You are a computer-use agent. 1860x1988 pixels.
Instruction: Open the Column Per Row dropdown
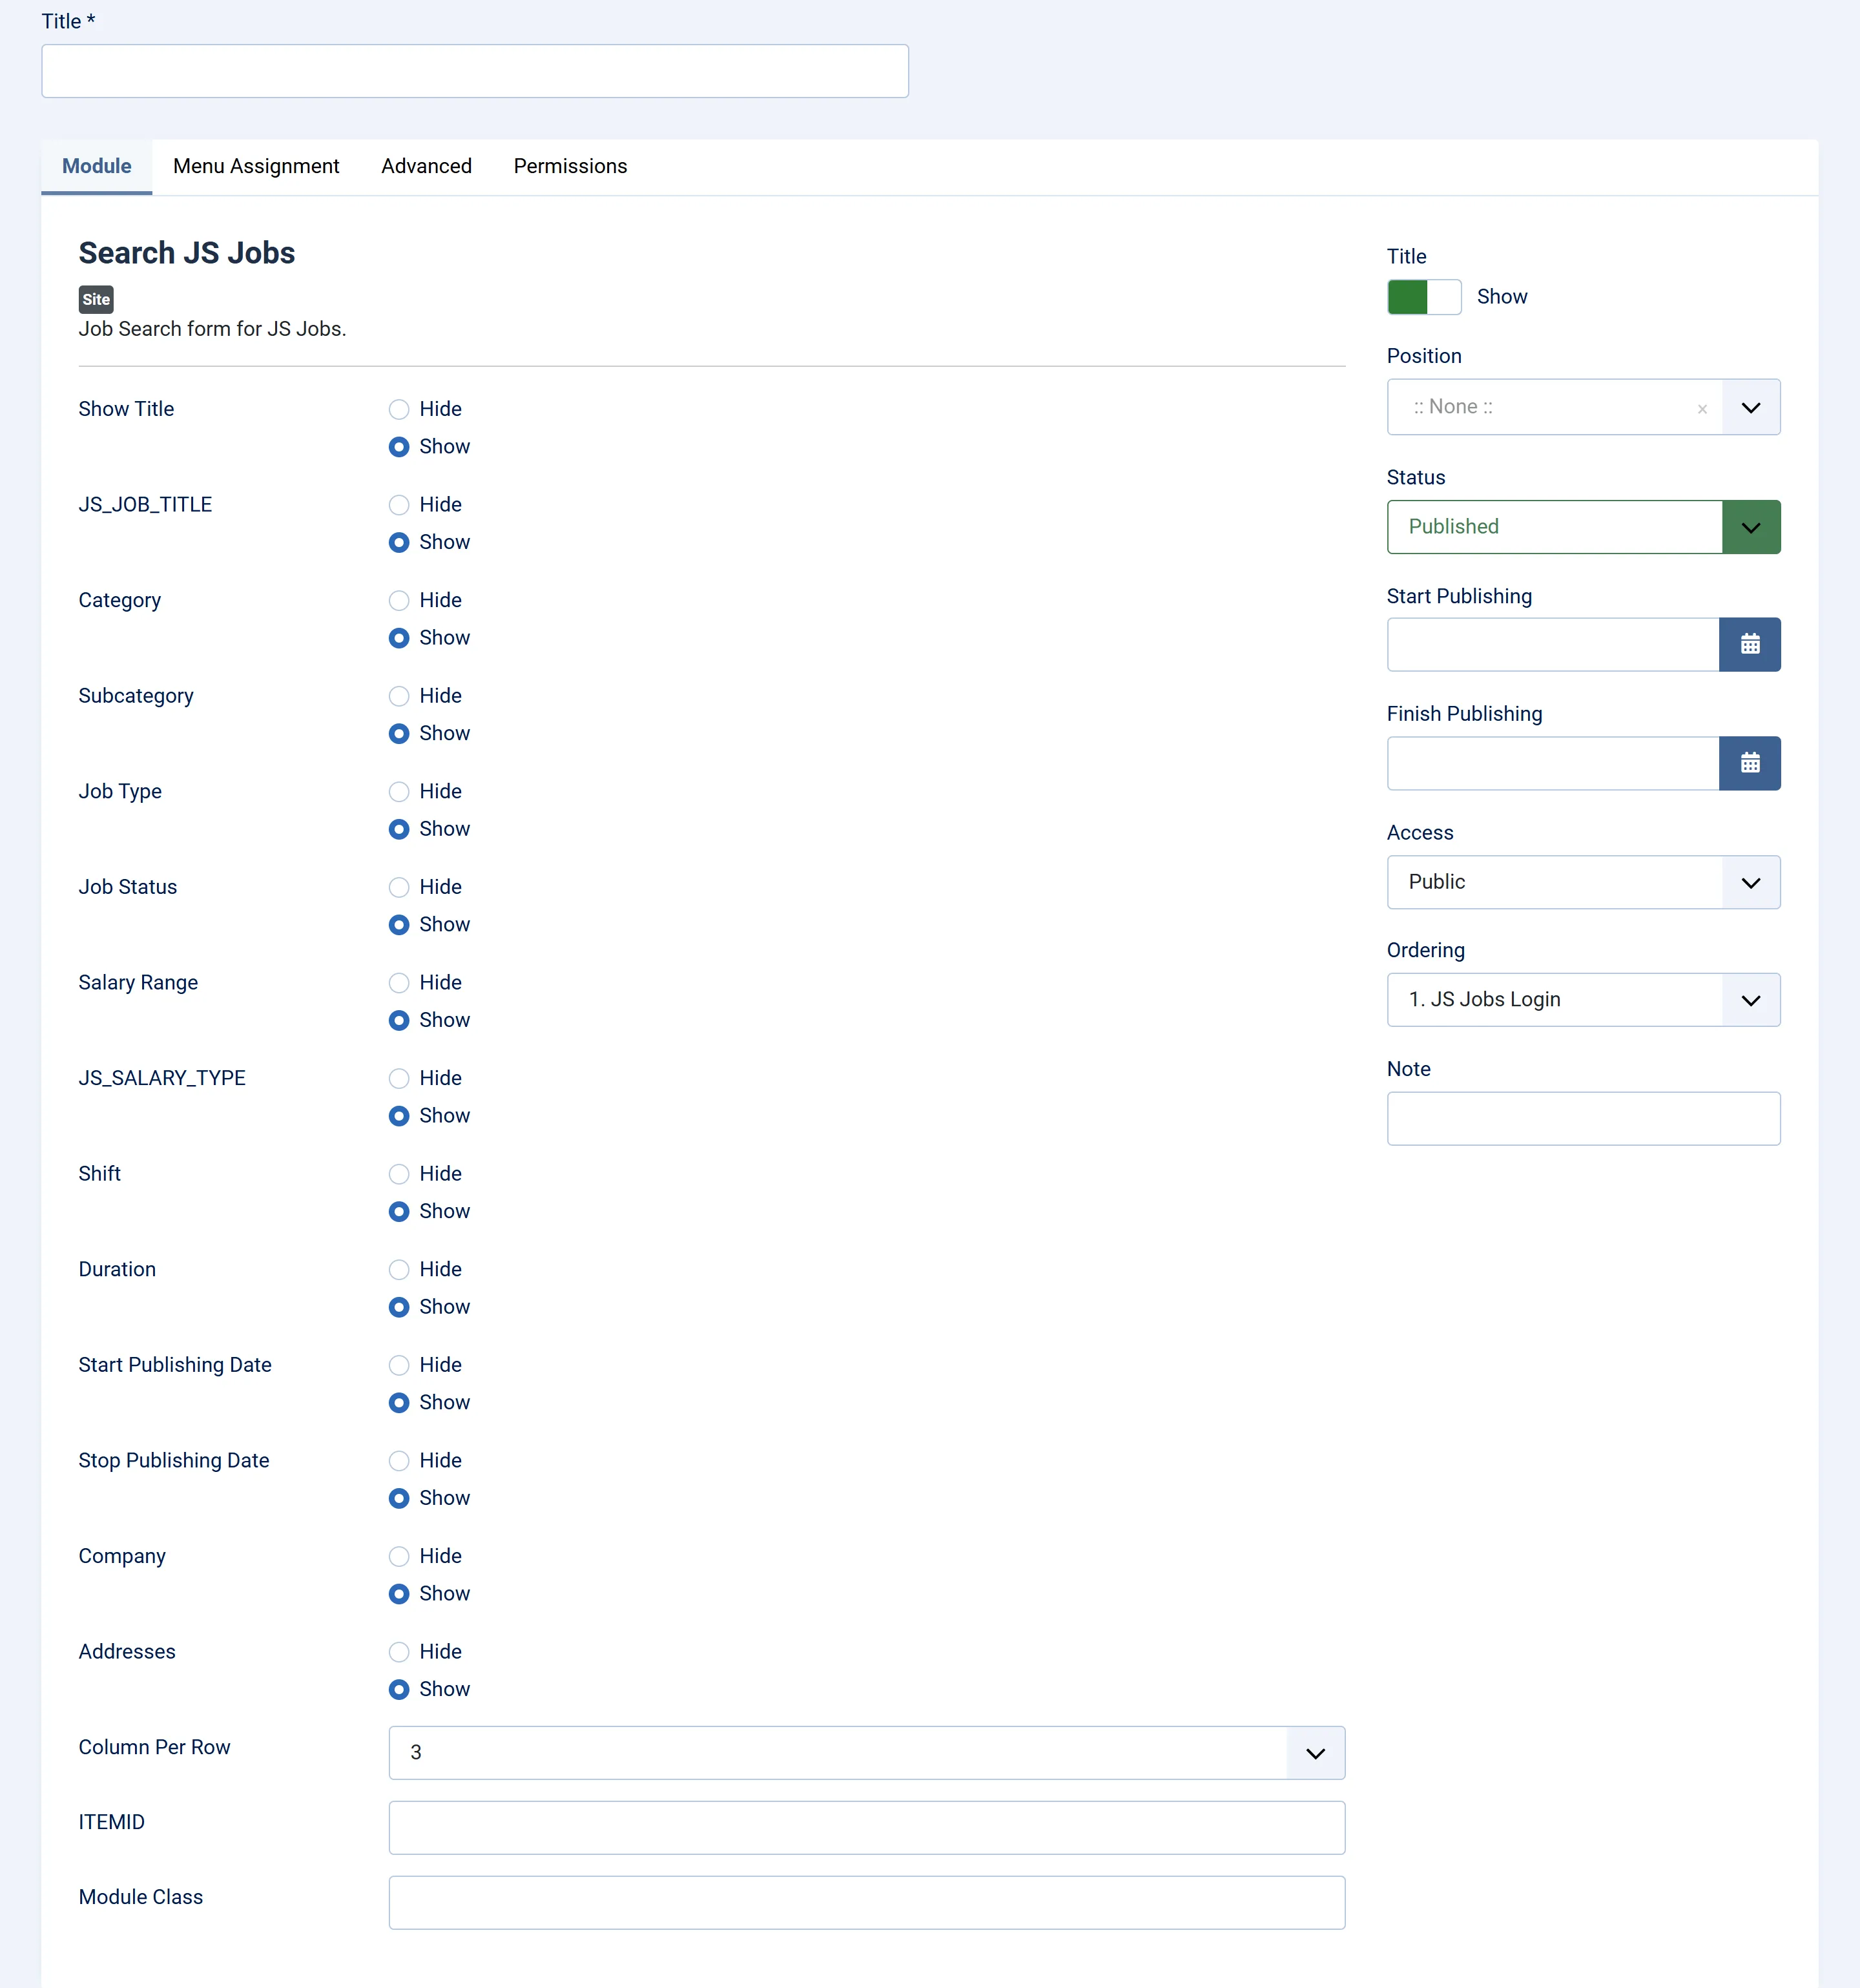pyautogui.click(x=866, y=1753)
